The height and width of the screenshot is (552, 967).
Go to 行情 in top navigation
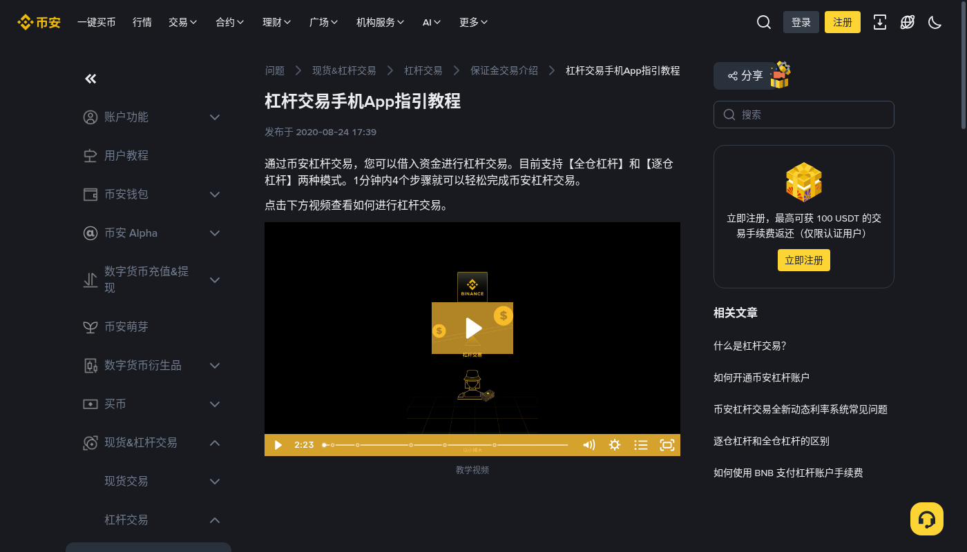point(142,22)
